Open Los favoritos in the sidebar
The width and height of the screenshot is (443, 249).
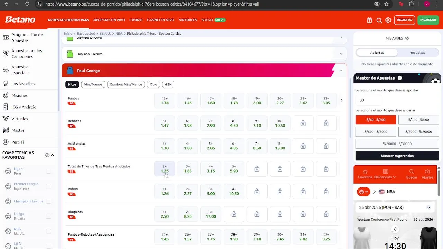pyautogui.click(x=23, y=84)
